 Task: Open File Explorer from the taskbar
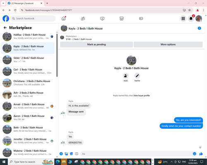pos(64,162)
